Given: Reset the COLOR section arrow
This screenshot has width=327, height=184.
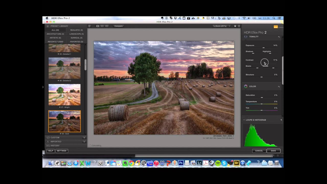Looking at the screenshot, I should [279, 87].
